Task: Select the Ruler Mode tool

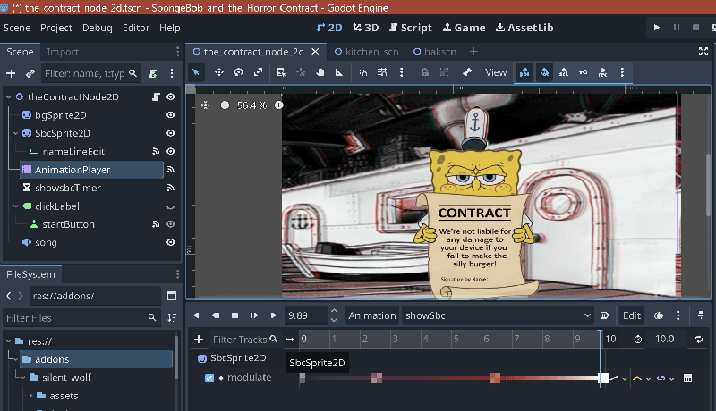Action: 339,72
